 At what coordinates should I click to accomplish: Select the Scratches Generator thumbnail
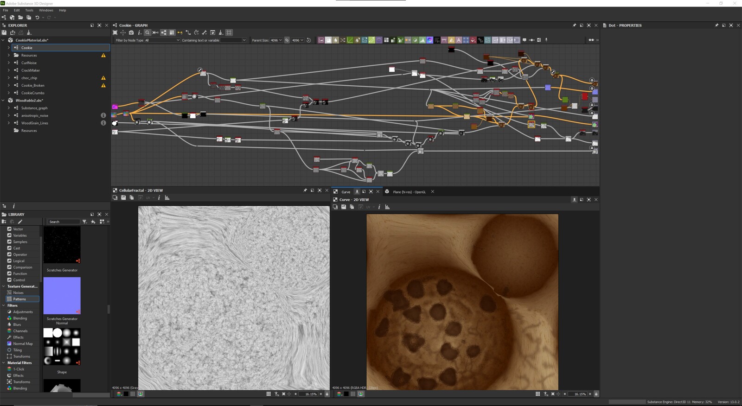click(62, 245)
